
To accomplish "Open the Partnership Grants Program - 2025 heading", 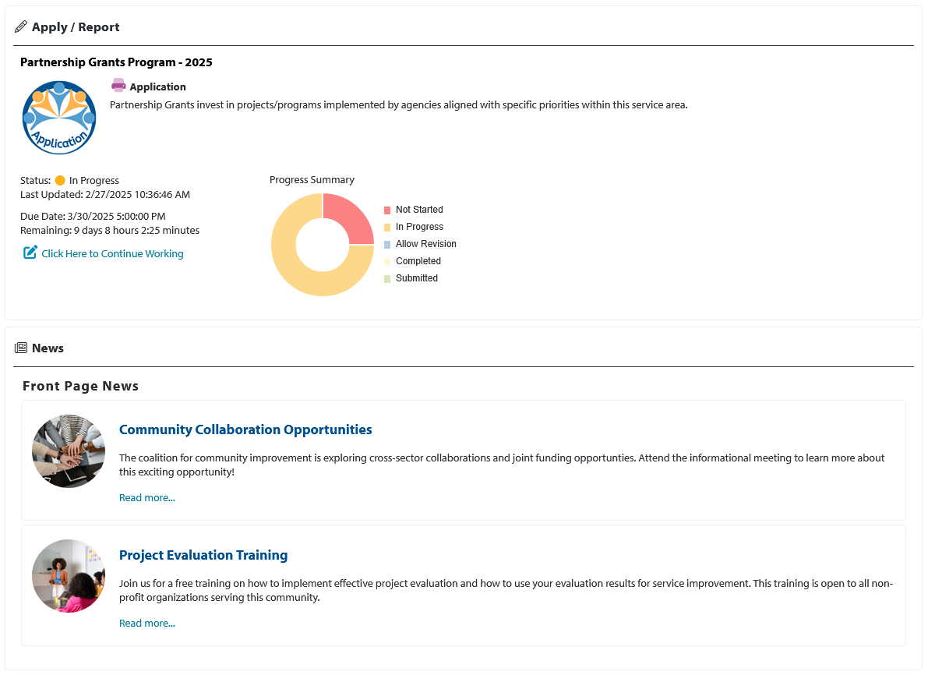I will [116, 62].
